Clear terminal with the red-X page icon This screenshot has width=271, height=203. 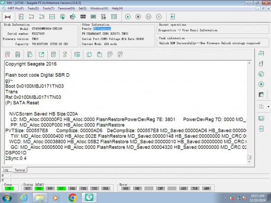coord(7,55)
